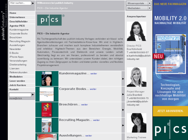Open the Recruiting Magazin submenu link
This screenshot has width=188, height=140.
20,41
